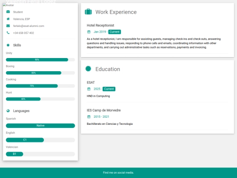Click the Boxing skill label
The height and width of the screenshot is (178, 237).
(10, 66)
